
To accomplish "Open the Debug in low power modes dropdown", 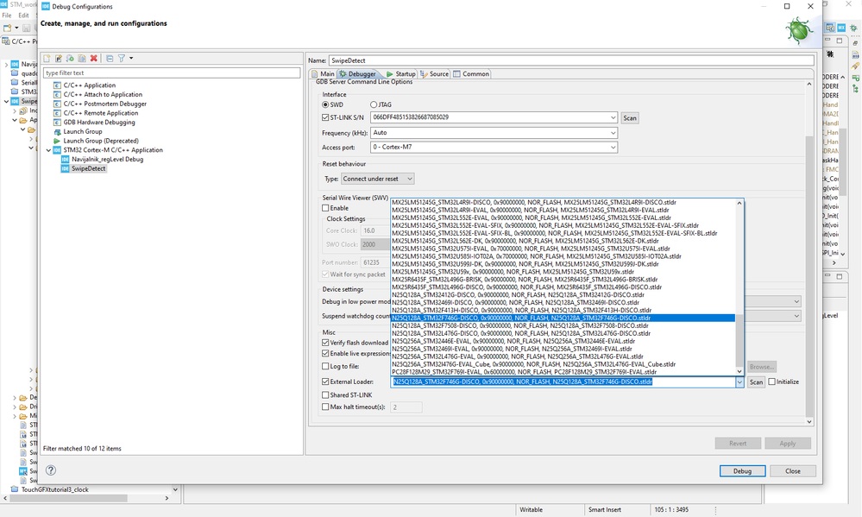I will [x=796, y=301].
